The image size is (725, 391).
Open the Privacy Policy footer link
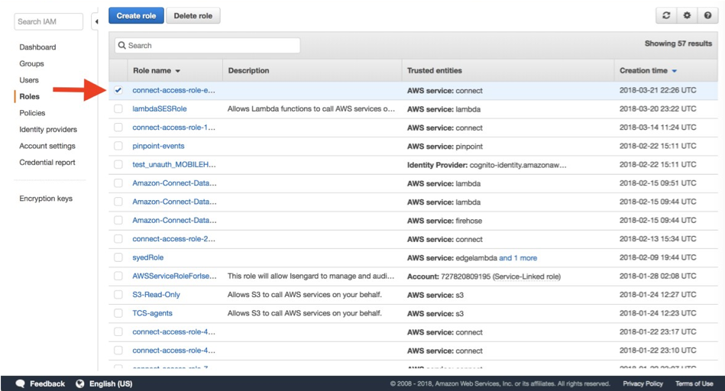pyautogui.click(x=642, y=383)
